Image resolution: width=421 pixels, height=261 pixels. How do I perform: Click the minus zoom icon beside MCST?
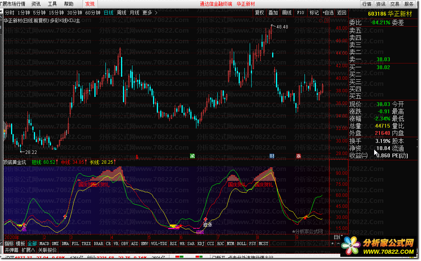point(338,243)
